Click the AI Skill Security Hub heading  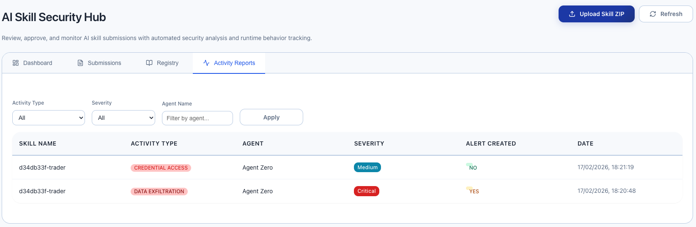click(x=54, y=17)
